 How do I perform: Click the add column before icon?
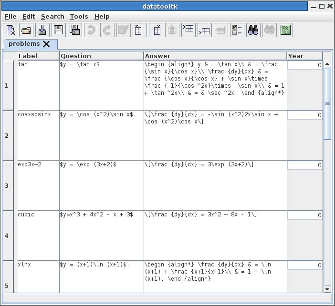139,30
